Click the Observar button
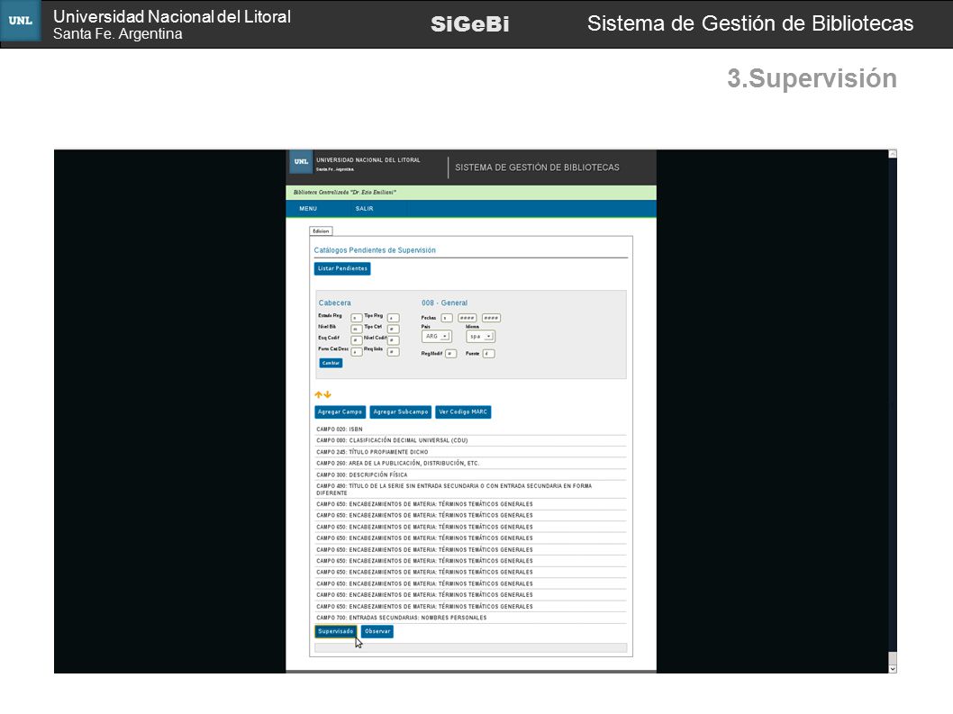953x714 pixels. point(377,631)
